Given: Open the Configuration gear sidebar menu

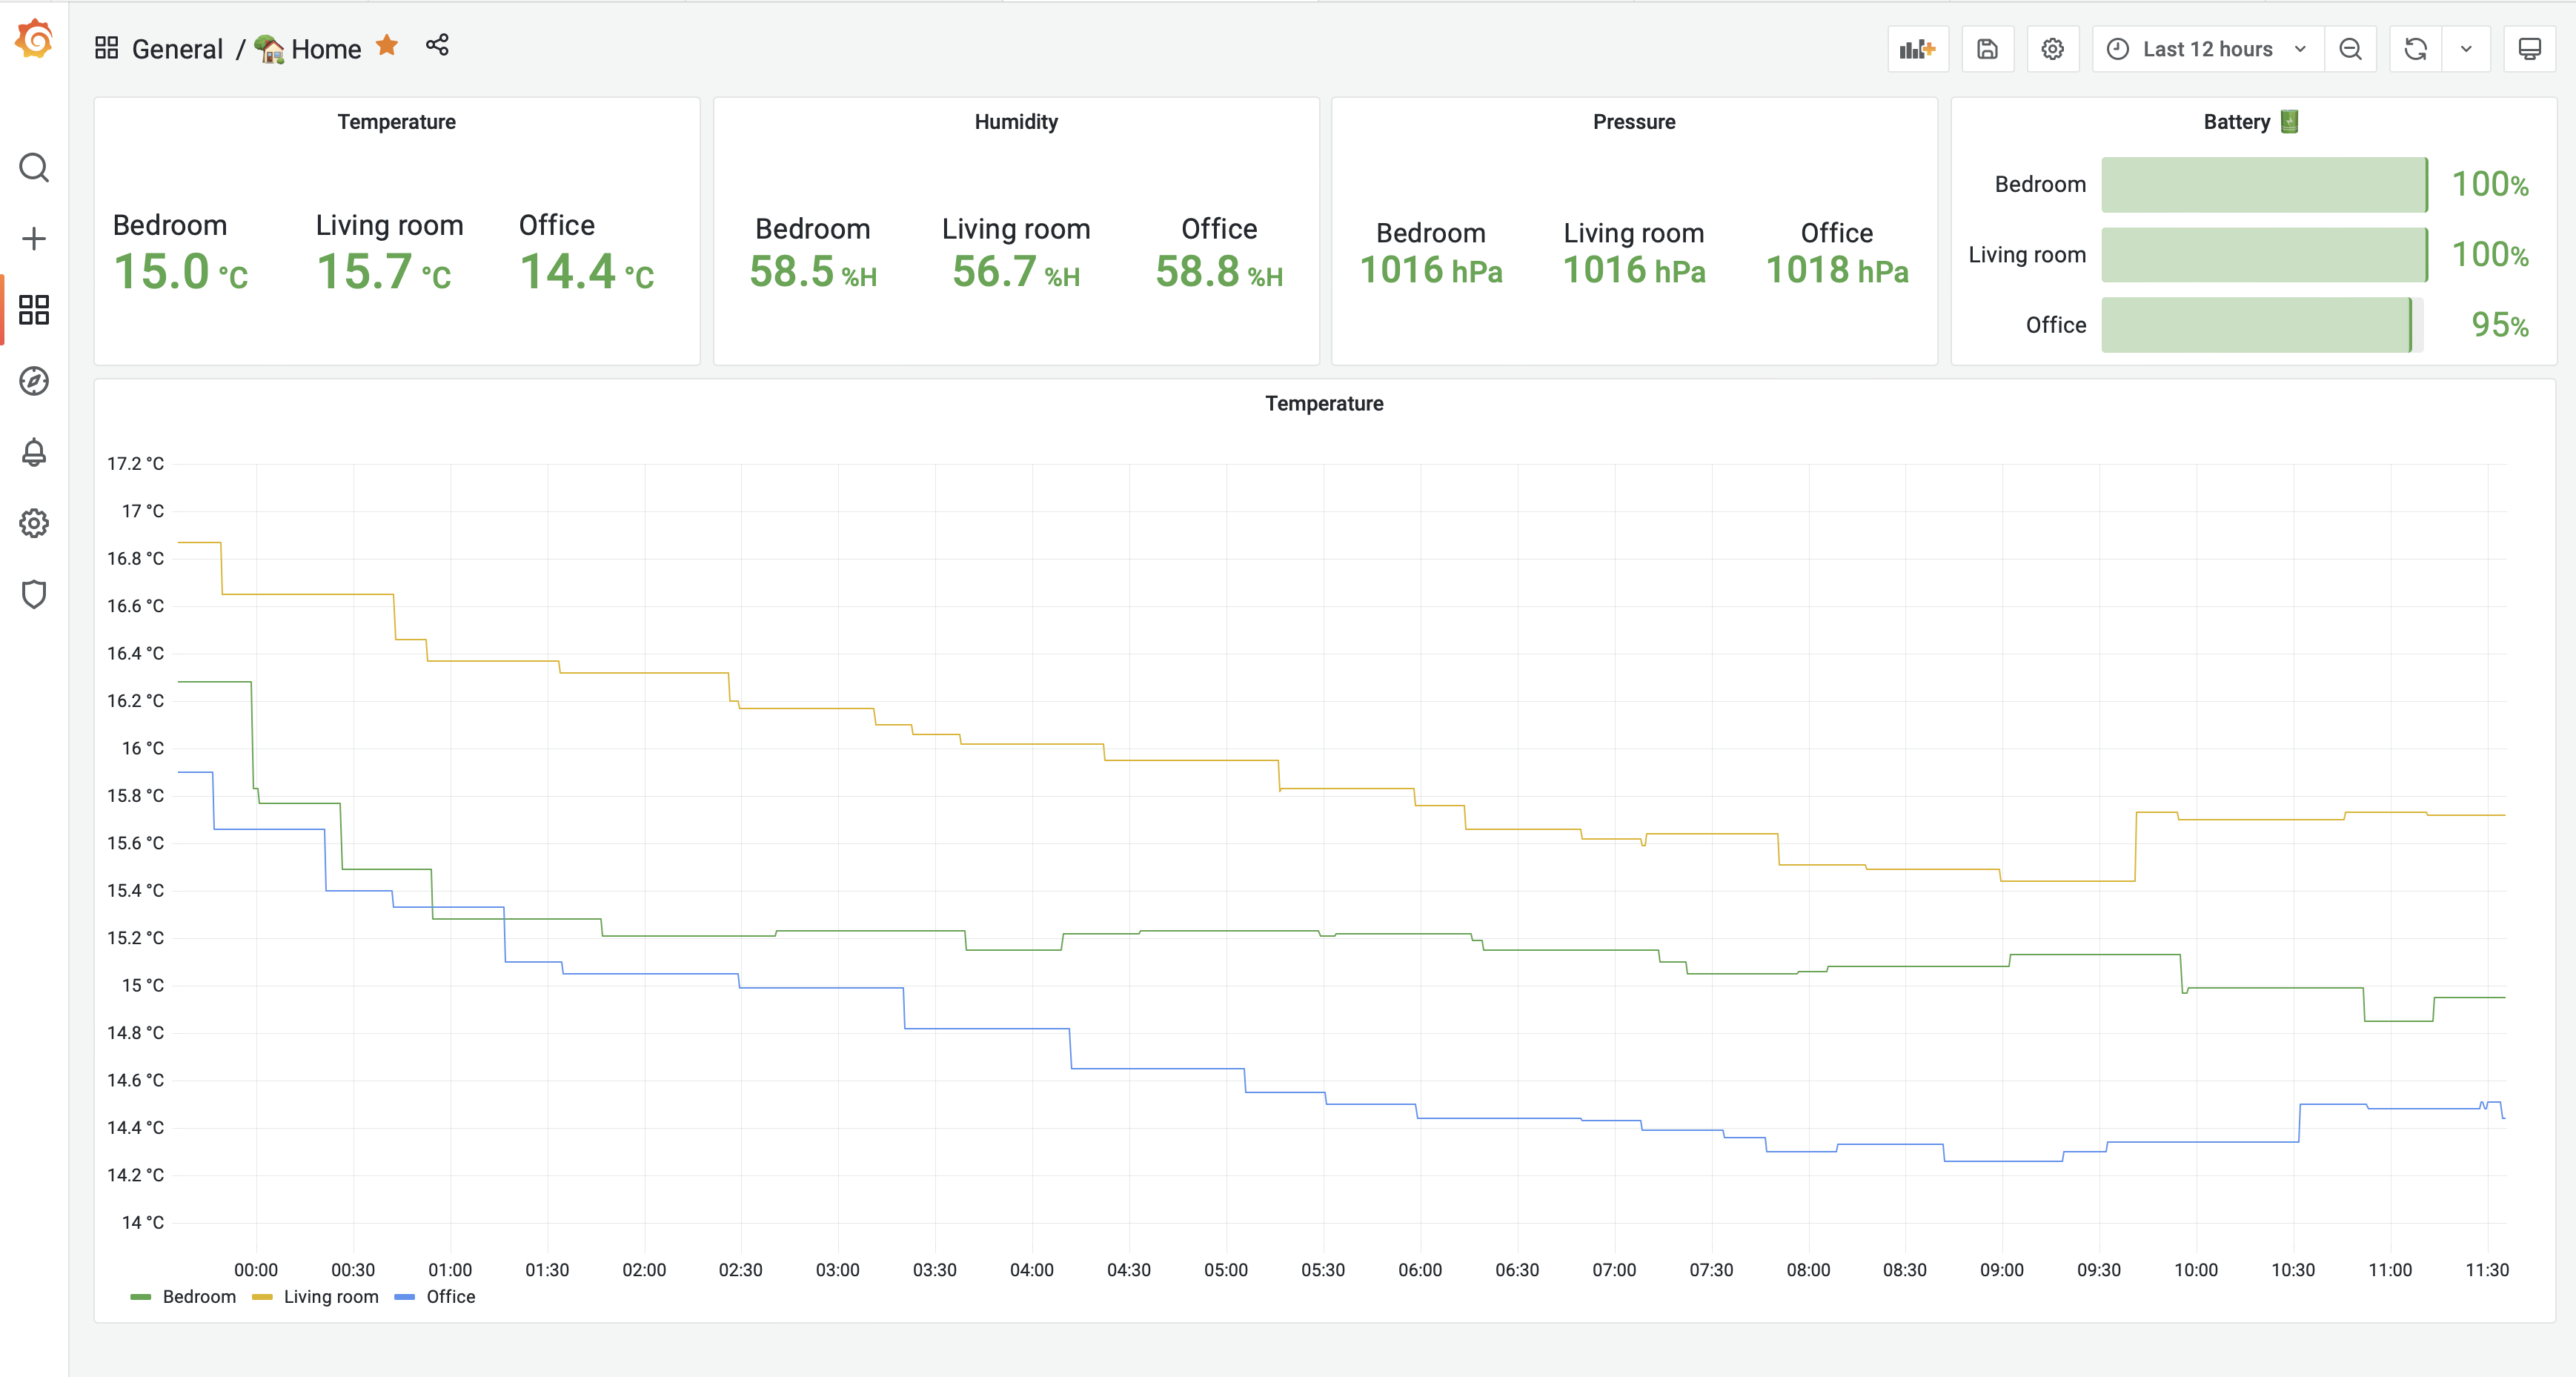Looking at the screenshot, I should click(34, 524).
